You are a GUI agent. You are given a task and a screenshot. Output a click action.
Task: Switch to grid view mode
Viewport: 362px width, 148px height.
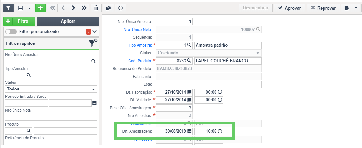pos(21,8)
